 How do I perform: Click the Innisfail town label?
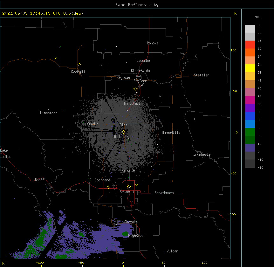tap(132, 103)
